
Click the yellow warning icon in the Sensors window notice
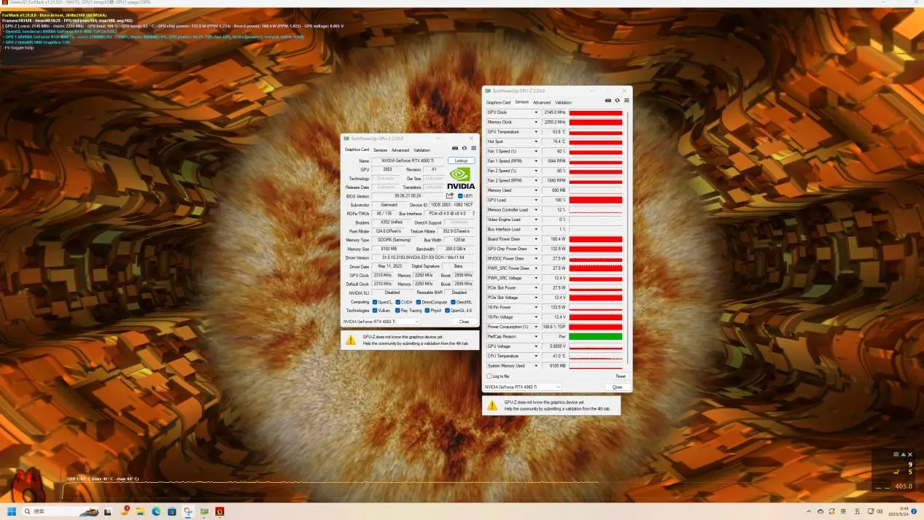click(x=492, y=405)
